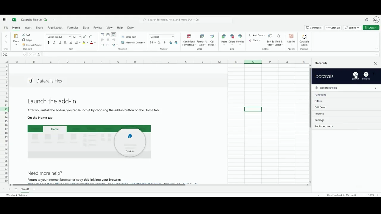381x214 pixels.
Task: Click the Cut tool
Action: (26, 35)
